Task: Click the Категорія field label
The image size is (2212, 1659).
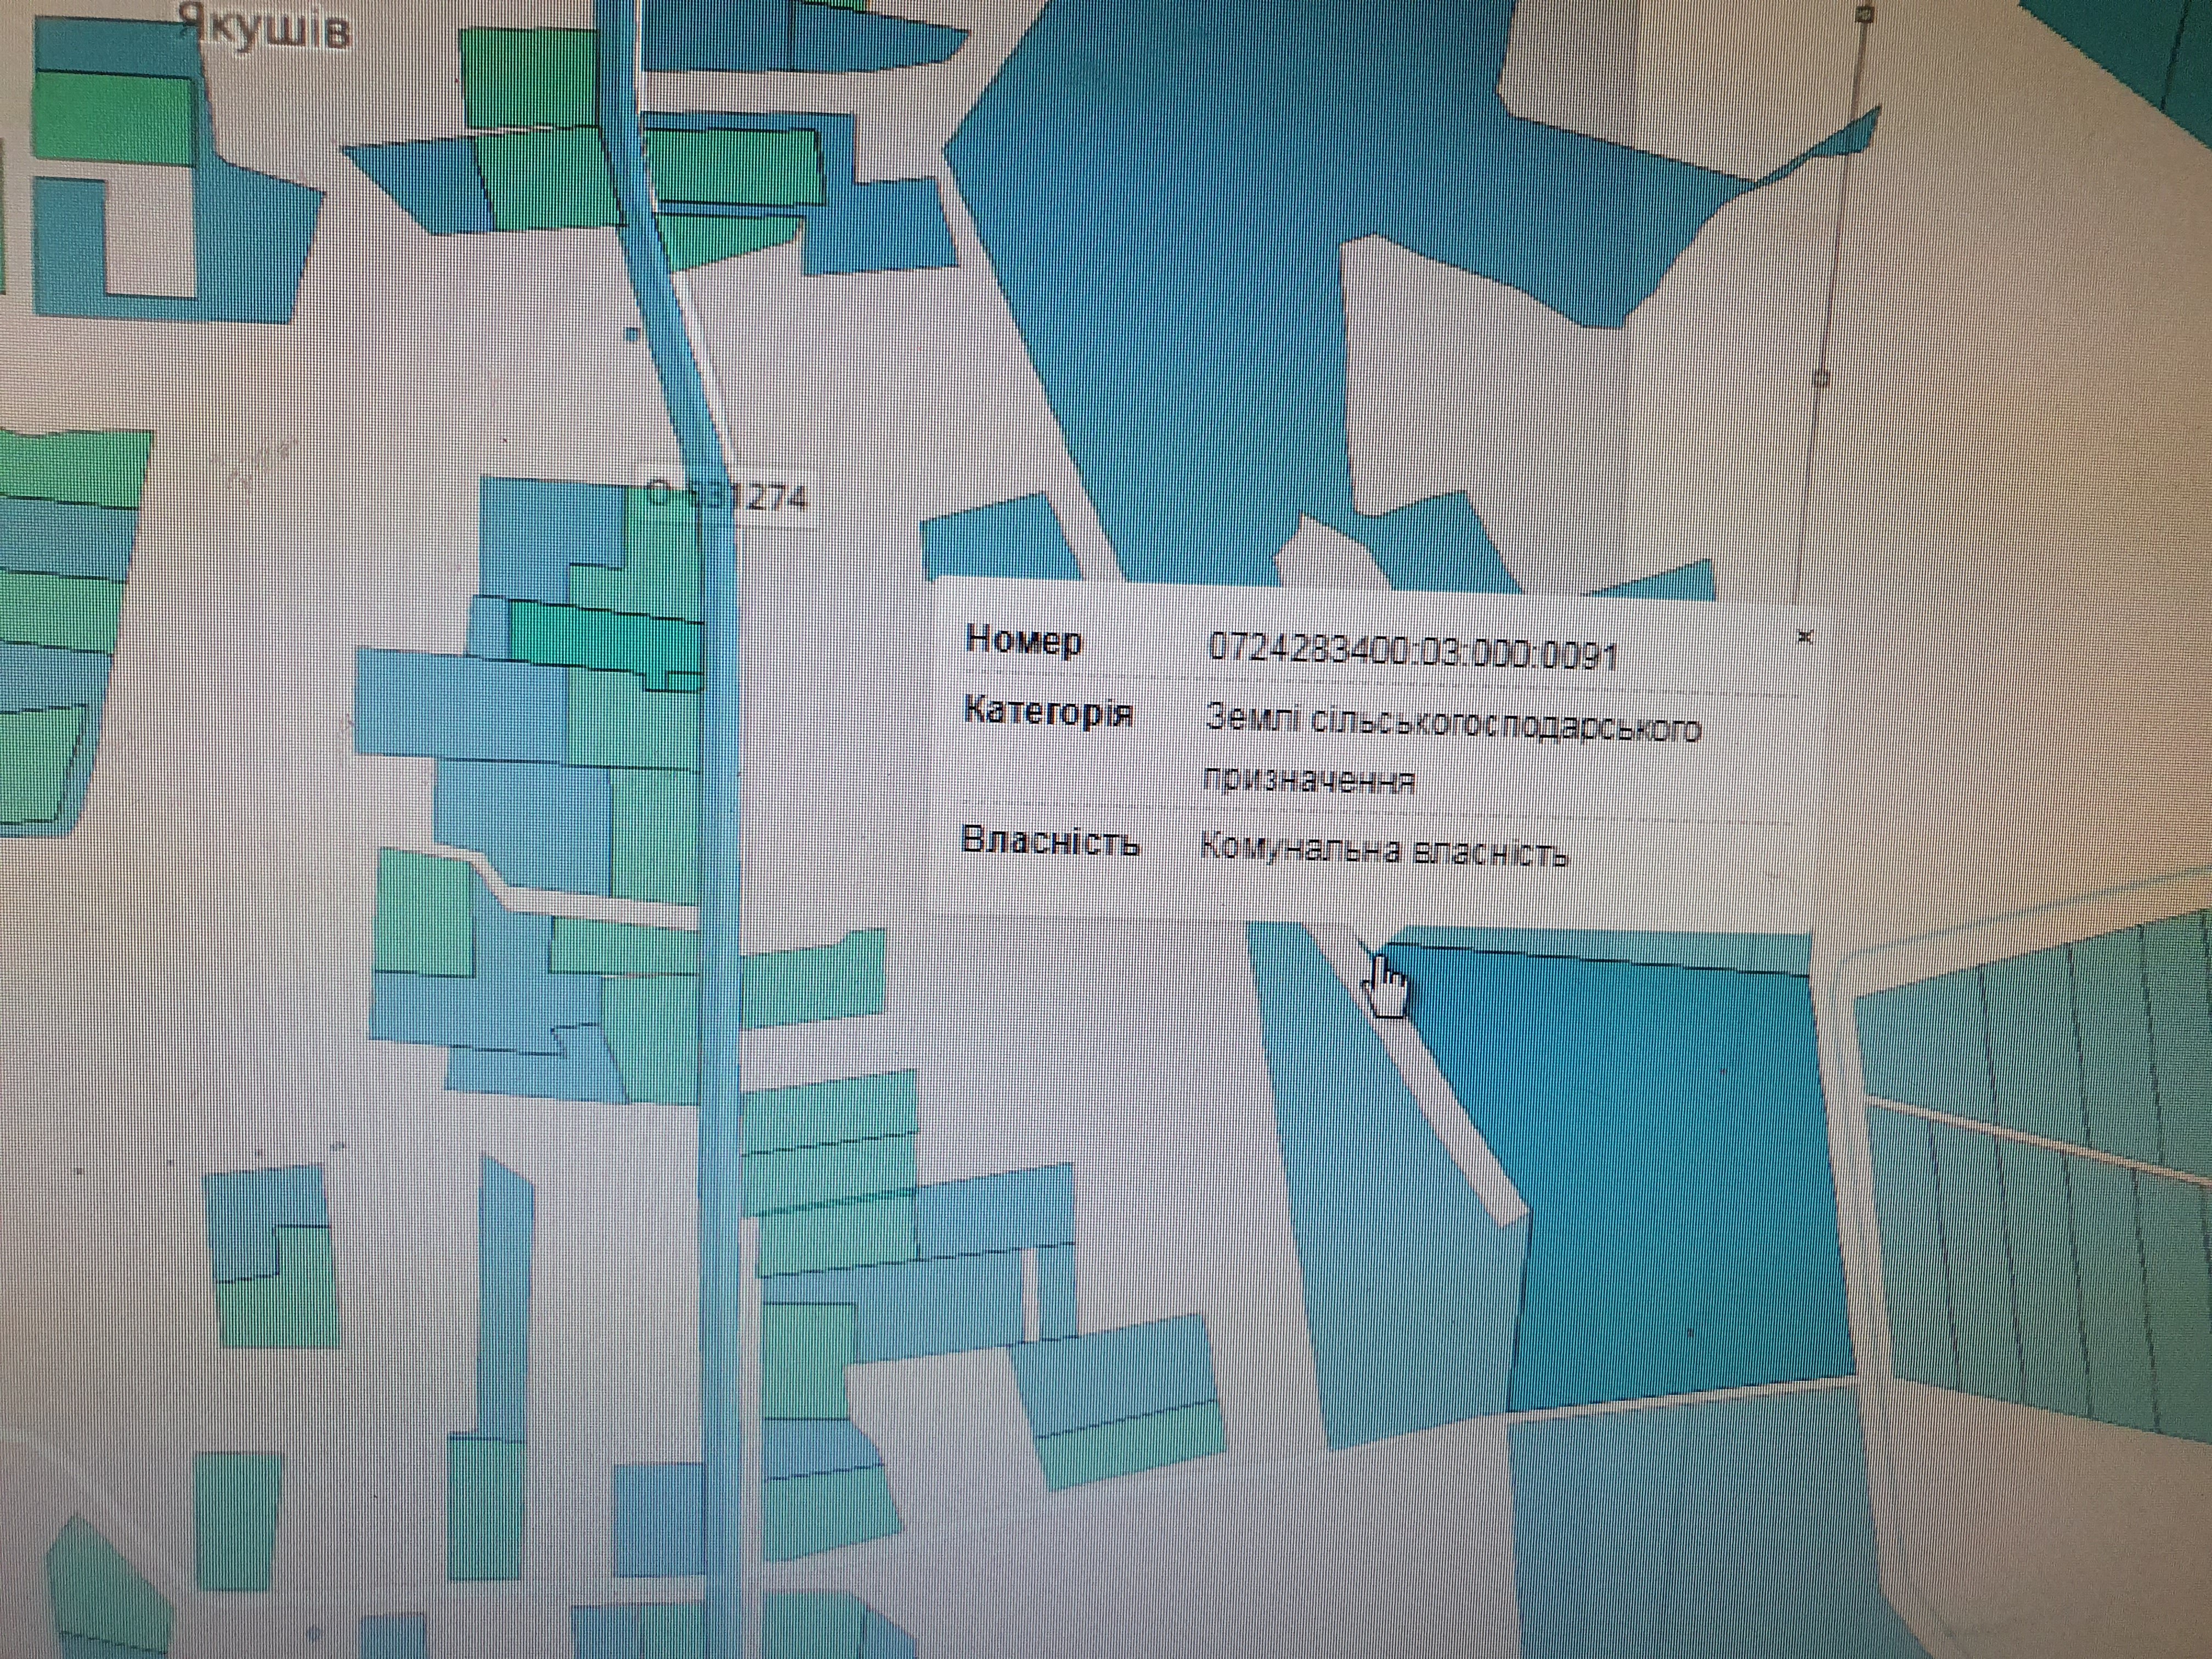Action: point(1047,712)
